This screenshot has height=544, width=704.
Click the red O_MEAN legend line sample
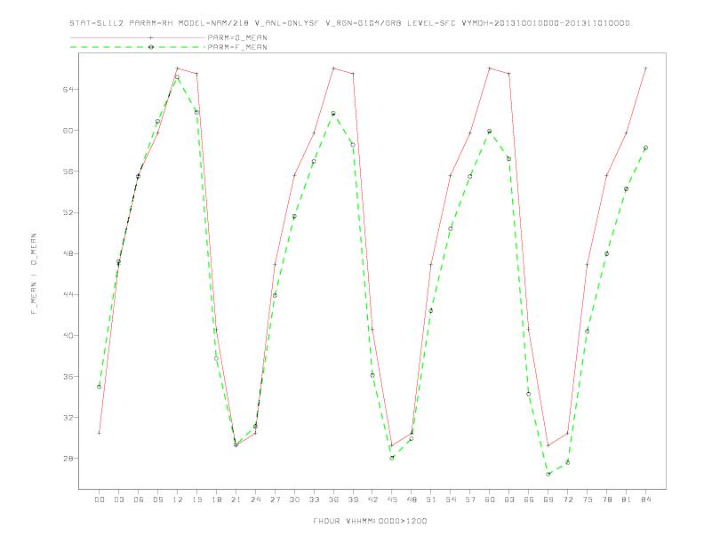[138, 37]
